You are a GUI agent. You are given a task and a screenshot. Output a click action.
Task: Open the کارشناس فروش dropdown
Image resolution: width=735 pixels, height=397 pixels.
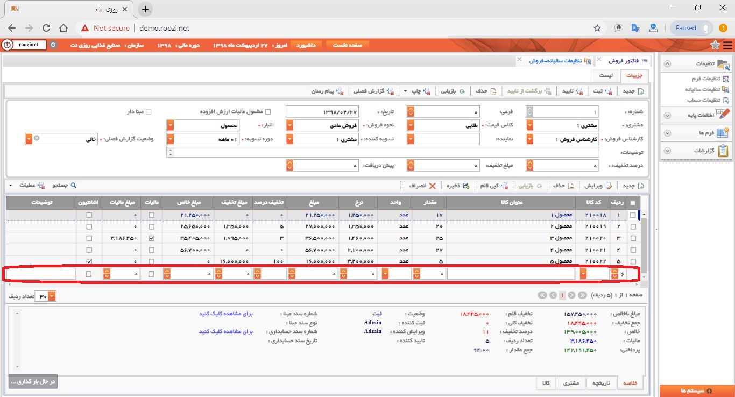tap(530, 139)
